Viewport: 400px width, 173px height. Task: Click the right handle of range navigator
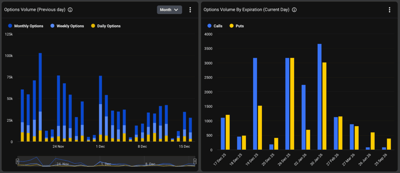point(195,161)
